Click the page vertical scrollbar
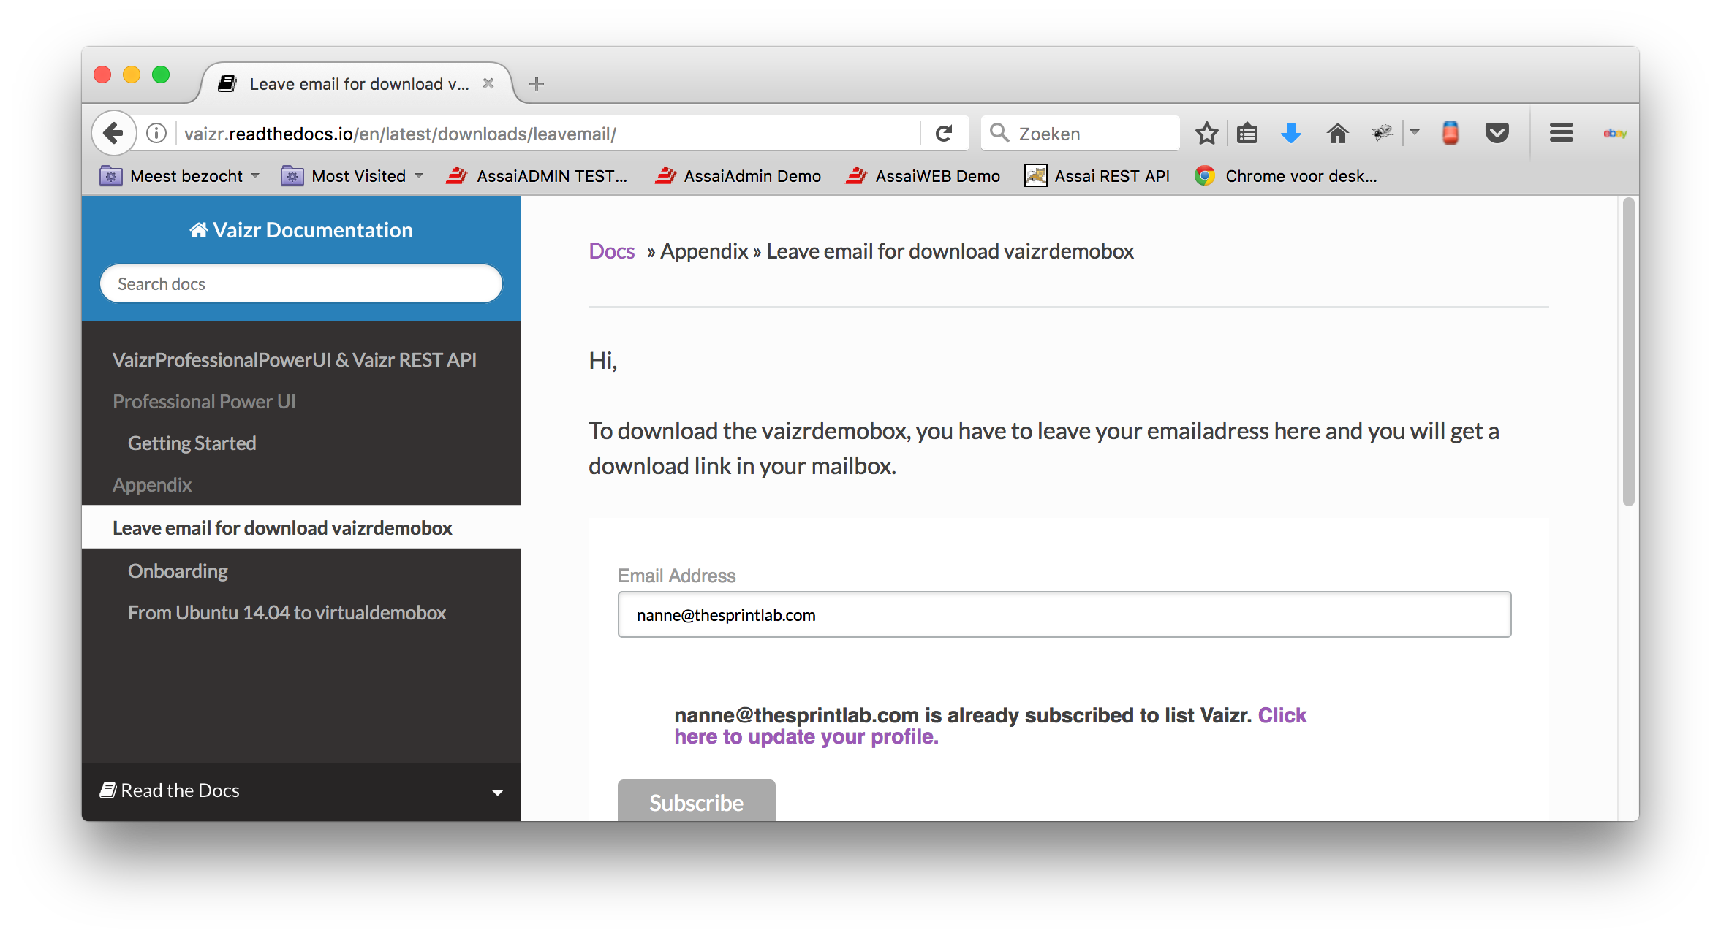The image size is (1721, 938). click(x=1628, y=351)
